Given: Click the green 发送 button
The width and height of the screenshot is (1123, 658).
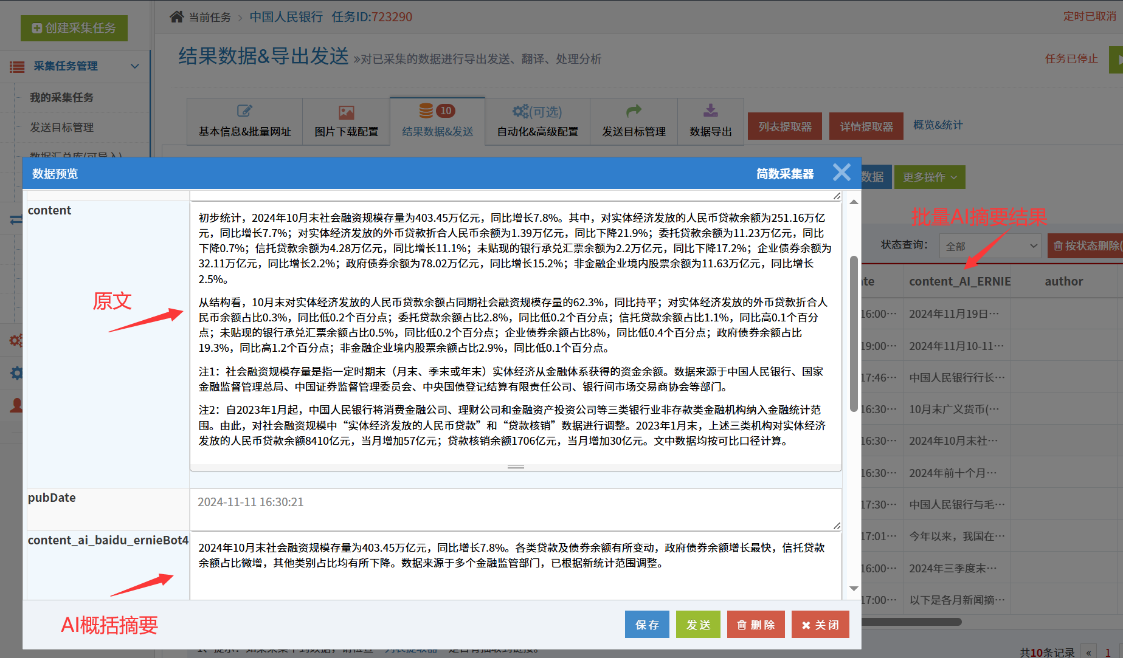Looking at the screenshot, I should (x=698, y=625).
